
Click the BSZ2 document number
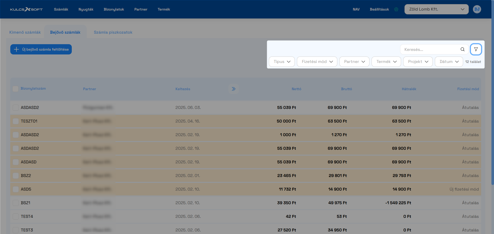(x=26, y=176)
